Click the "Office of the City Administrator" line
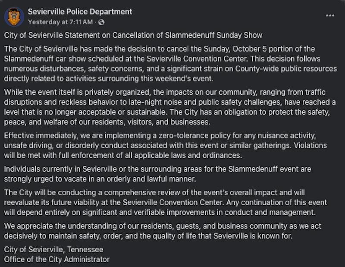 point(56,259)
